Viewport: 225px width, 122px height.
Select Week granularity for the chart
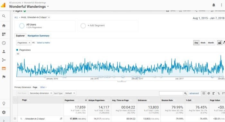pyautogui.click(x=203, y=43)
